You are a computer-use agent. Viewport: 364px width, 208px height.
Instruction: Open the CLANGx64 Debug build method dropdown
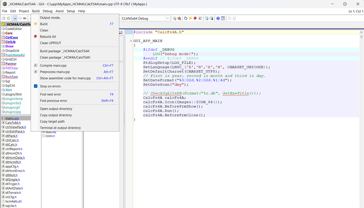[168, 18]
